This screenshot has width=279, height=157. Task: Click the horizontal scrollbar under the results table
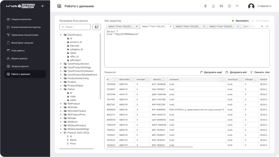pos(168,147)
